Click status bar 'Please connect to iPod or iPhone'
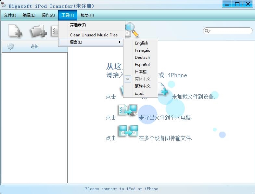This screenshot has height=194, width=255. click(x=121, y=189)
